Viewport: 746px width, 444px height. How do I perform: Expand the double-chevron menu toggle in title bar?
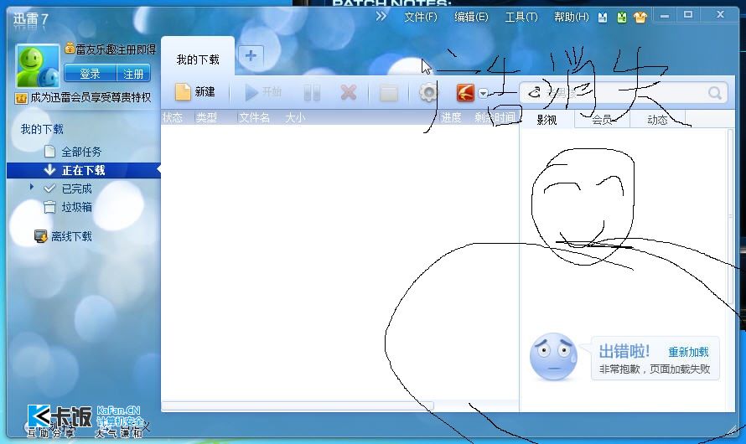381,17
